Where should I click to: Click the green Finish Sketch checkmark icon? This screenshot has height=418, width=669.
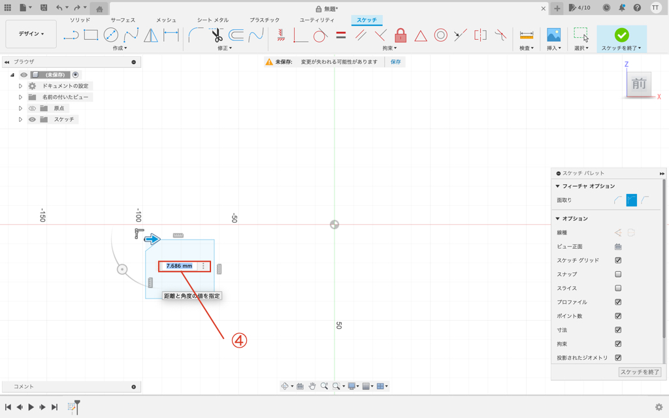[622, 35]
